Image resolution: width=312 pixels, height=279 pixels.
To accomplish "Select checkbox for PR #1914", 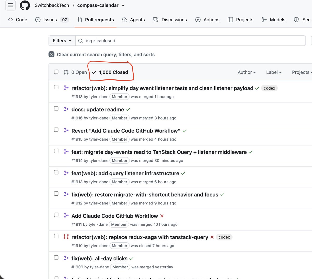I will pyautogui.click(x=56, y=151).
